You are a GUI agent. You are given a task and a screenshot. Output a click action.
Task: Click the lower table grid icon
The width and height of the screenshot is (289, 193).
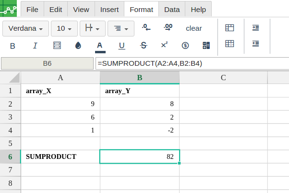(x=229, y=44)
